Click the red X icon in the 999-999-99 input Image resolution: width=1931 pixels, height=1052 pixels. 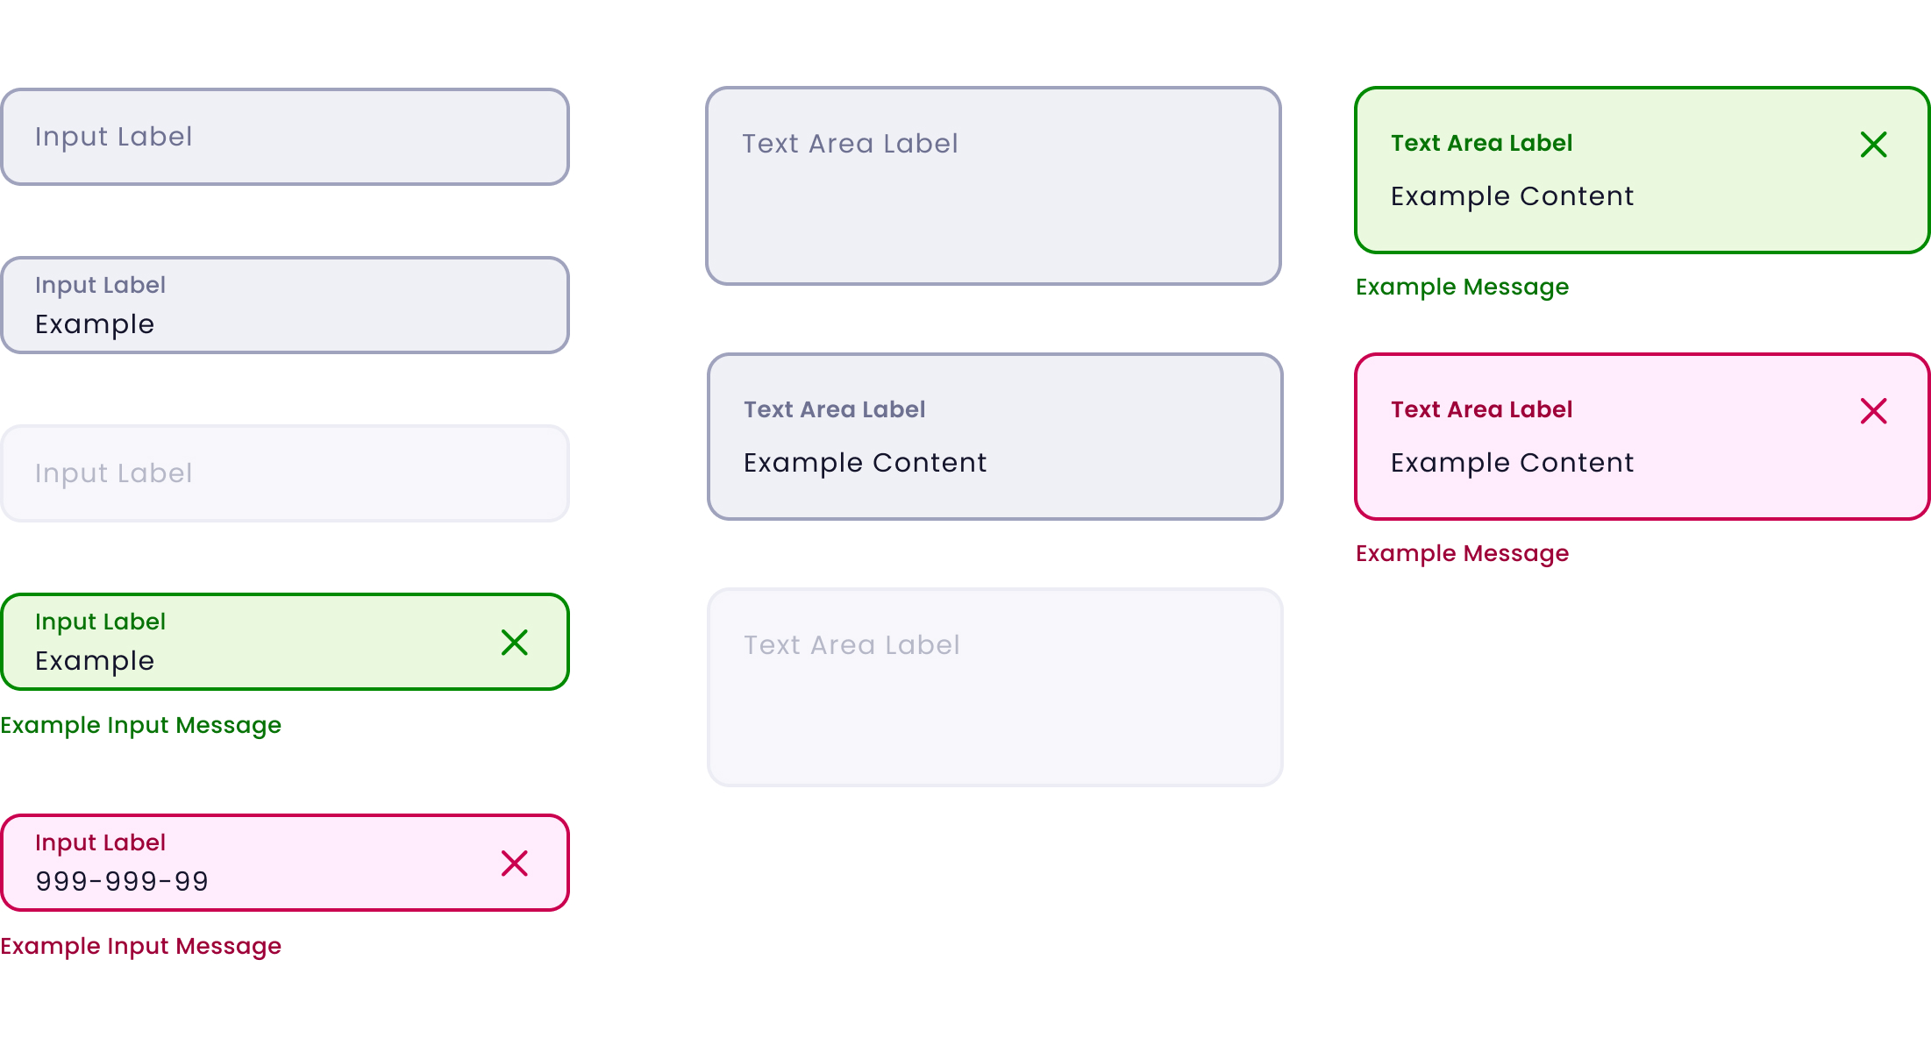515,864
